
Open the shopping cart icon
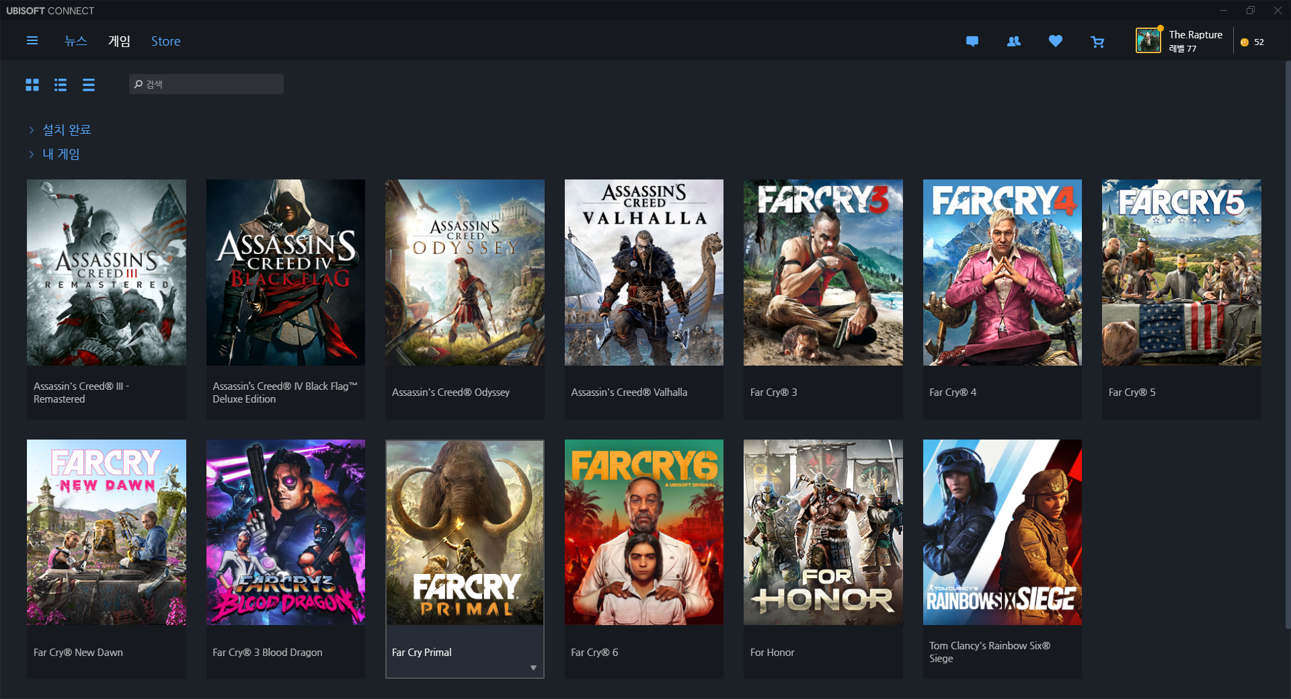(x=1097, y=42)
